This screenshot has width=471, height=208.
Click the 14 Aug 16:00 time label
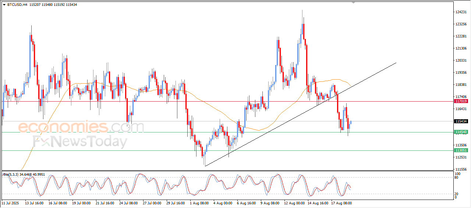tap(318, 202)
